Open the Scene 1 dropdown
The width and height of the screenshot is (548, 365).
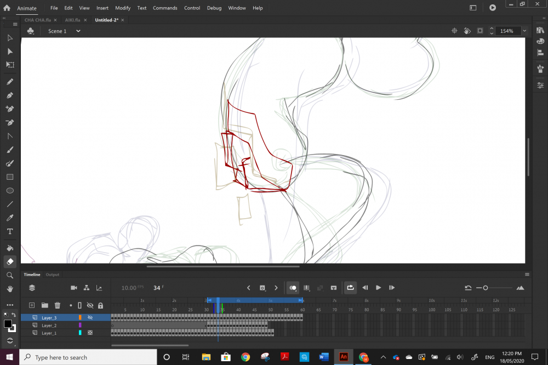(78, 31)
